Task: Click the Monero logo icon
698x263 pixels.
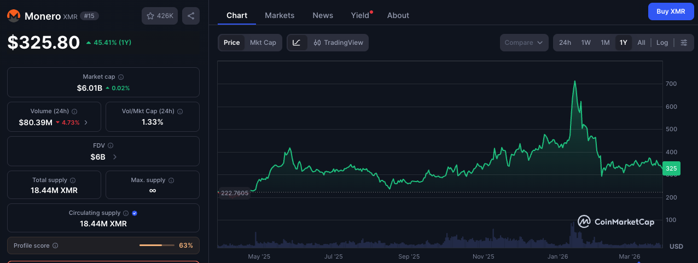Action: (14, 16)
